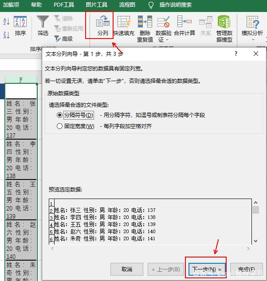Show help for the text wizard dialog
This screenshot has height=281, width=267.
(x=236, y=54)
